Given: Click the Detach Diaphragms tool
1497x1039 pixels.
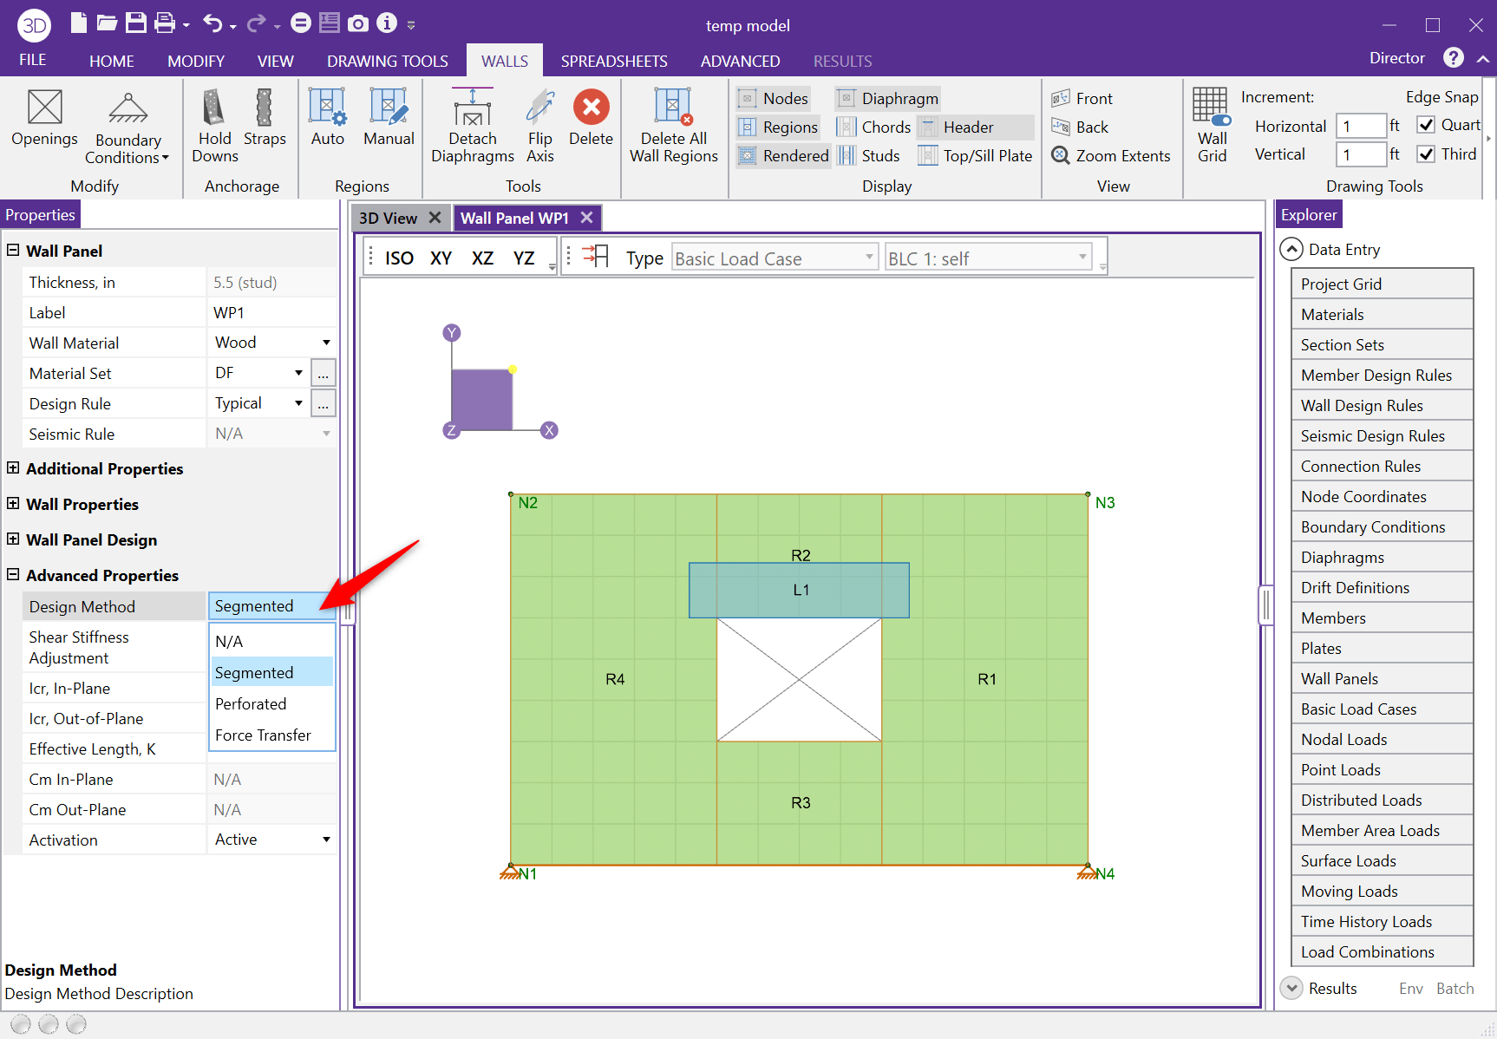Looking at the screenshot, I should tap(472, 109).
